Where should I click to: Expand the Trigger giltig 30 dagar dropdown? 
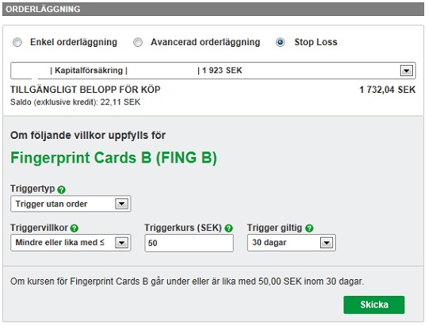click(x=291, y=243)
